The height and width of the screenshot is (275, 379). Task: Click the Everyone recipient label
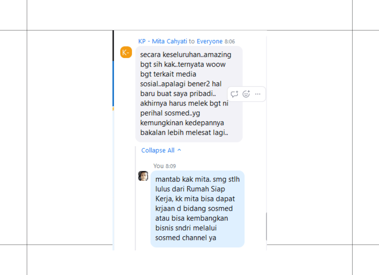point(210,41)
